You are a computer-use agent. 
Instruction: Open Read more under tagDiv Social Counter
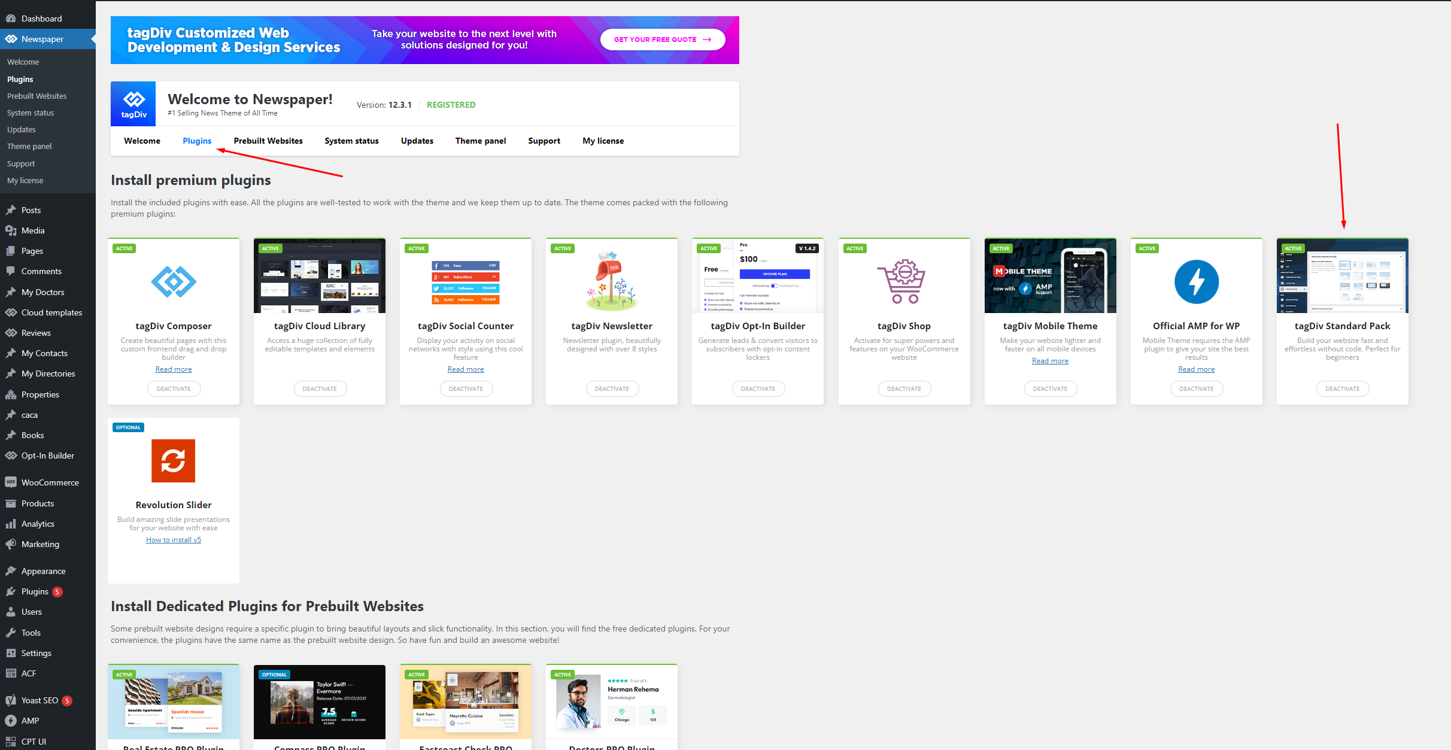(466, 369)
